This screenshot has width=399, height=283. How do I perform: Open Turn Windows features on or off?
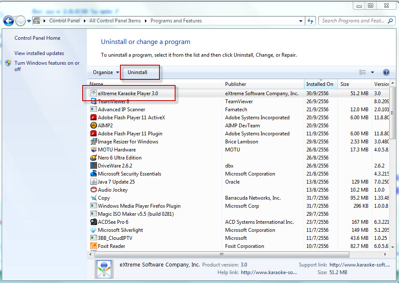(47, 66)
